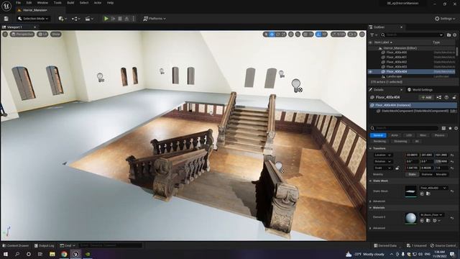The height and width of the screenshot is (259, 460).
Task: Open the Cinematics clapperboard dropdown
Action: coord(89,19)
